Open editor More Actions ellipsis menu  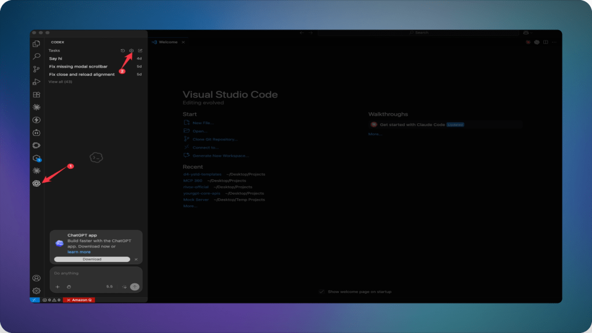tap(554, 42)
